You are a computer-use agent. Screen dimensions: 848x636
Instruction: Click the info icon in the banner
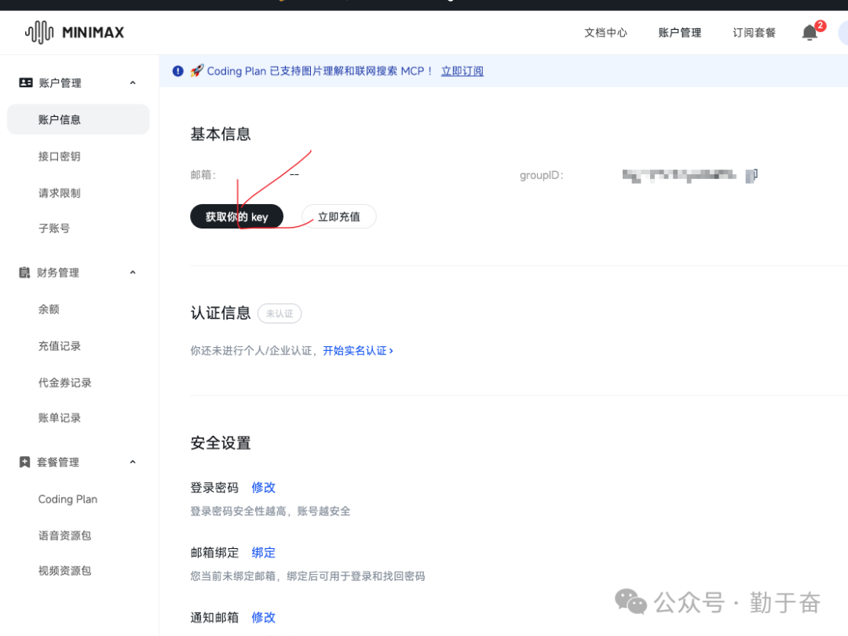(x=177, y=71)
